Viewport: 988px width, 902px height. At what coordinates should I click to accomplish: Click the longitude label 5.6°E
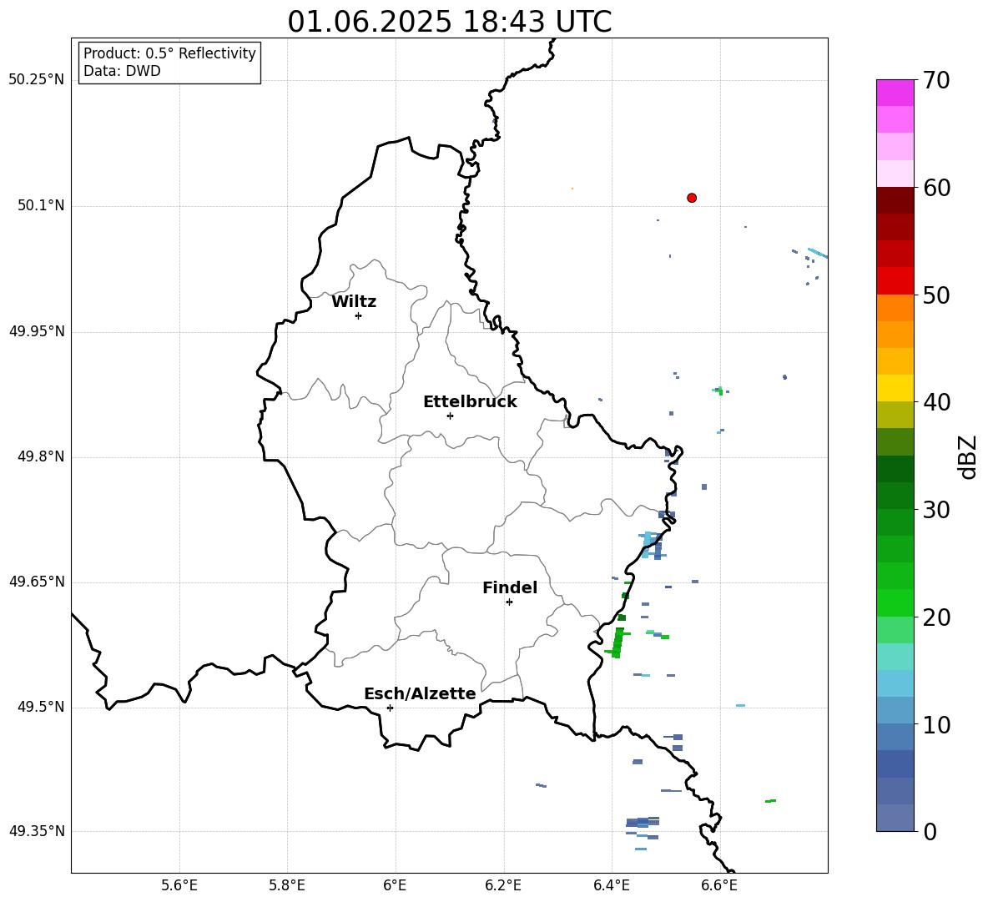[x=179, y=885]
